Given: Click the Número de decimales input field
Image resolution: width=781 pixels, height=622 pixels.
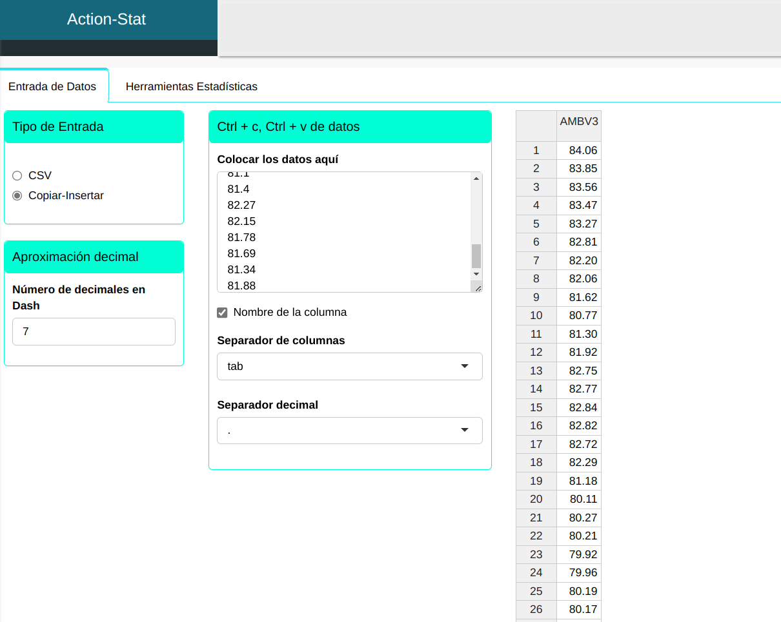Looking at the screenshot, I should [94, 331].
